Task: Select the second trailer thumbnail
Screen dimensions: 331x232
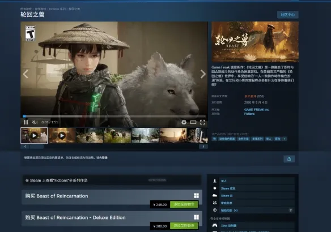Action: click(62, 135)
